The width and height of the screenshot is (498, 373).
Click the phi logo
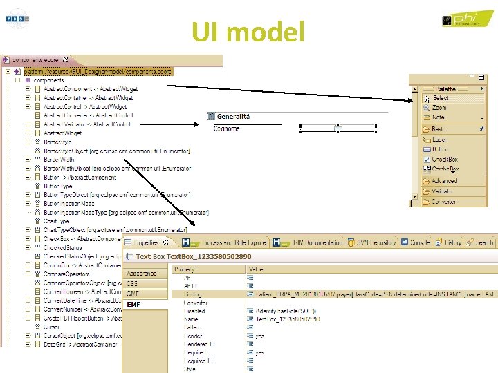tap(468, 19)
